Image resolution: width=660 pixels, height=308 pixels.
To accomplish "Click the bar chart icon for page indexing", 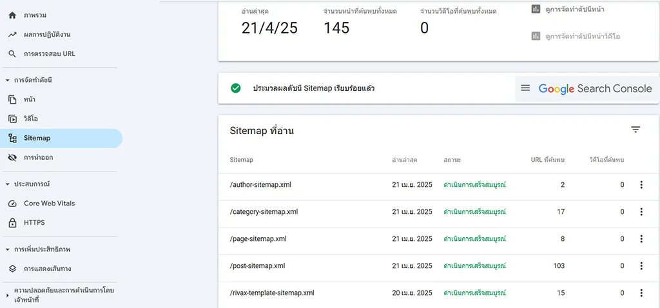I will pyautogui.click(x=536, y=9).
